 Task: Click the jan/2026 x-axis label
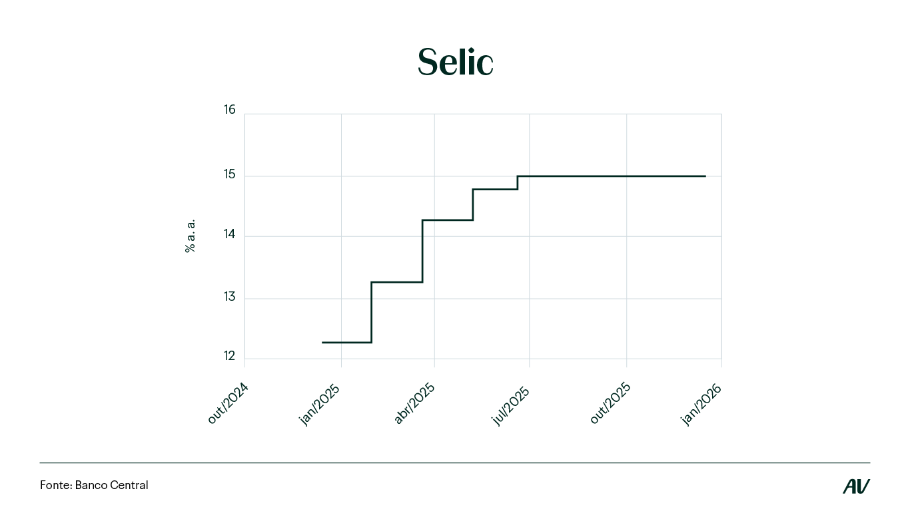click(701, 404)
